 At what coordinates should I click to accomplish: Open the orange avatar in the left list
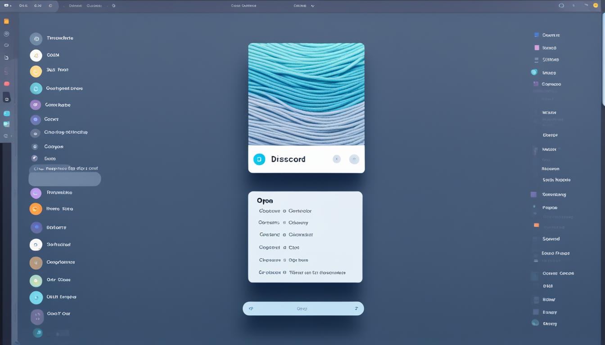tap(36, 209)
